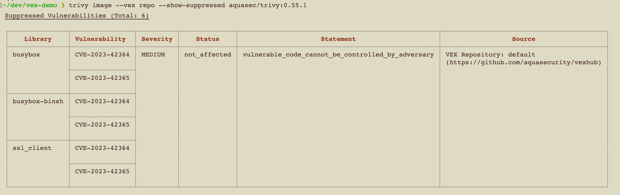Click the Source column header
This screenshot has width=620, height=195.
pos(523,39)
